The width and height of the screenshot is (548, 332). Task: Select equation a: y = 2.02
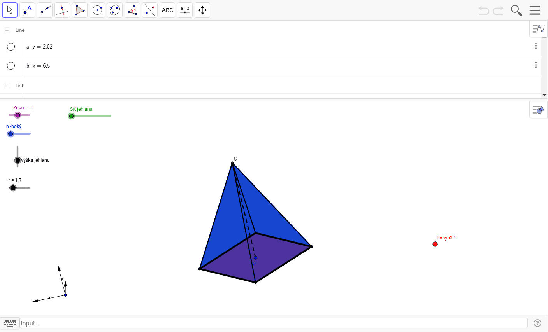(39, 47)
